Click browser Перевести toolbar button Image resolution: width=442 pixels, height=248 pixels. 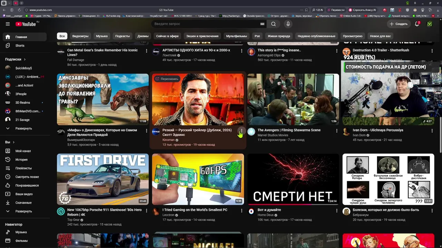[336, 10]
